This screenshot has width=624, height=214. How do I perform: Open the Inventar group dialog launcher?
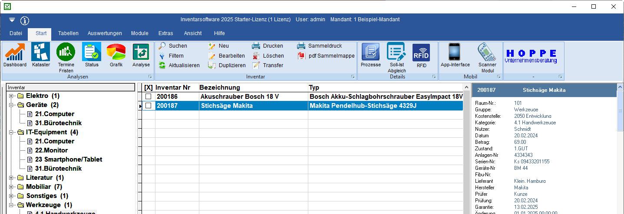[353, 77]
